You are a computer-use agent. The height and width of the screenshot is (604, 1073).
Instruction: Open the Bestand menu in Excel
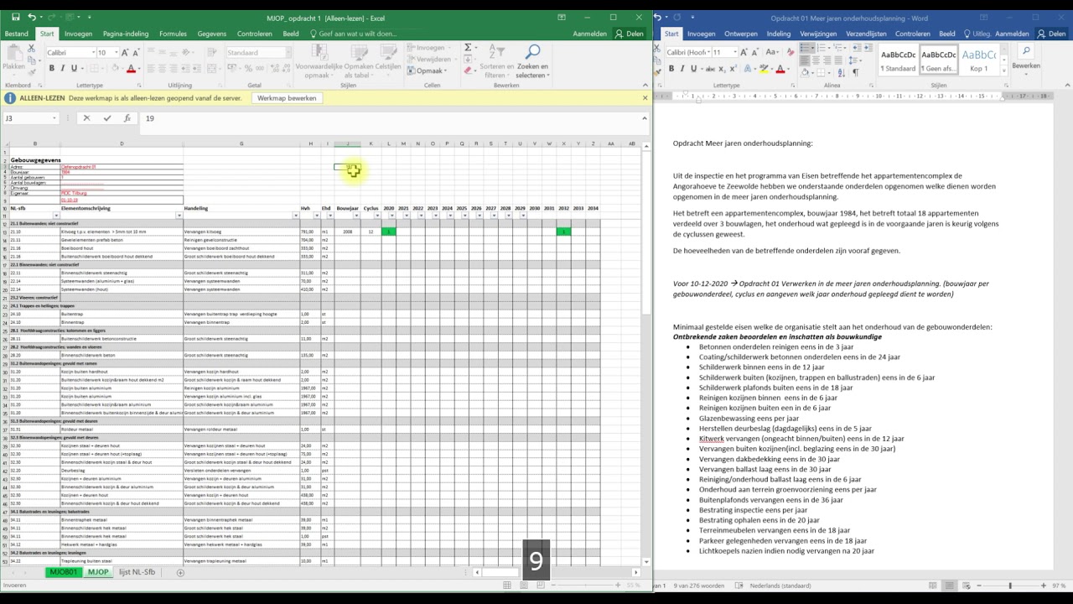pyautogui.click(x=16, y=34)
